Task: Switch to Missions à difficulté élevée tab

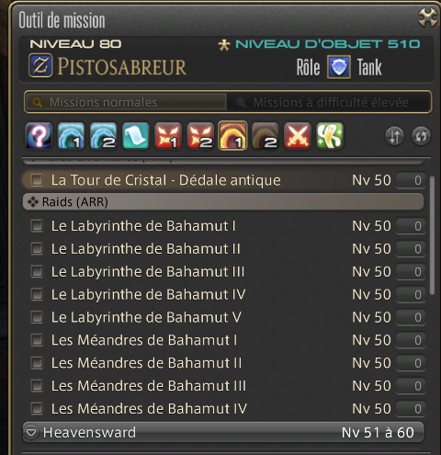Action: pos(329,102)
